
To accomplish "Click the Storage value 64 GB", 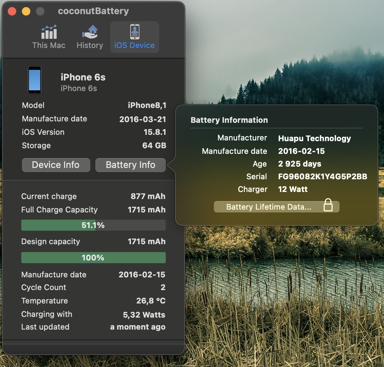I will pyautogui.click(x=154, y=145).
